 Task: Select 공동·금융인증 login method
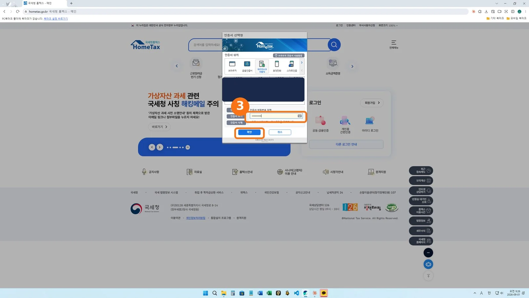click(320, 124)
